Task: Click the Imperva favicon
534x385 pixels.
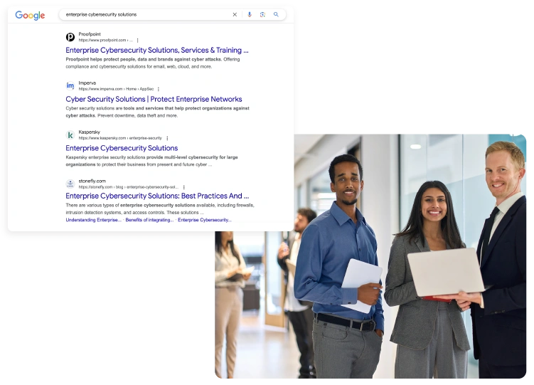Action: pyautogui.click(x=70, y=85)
